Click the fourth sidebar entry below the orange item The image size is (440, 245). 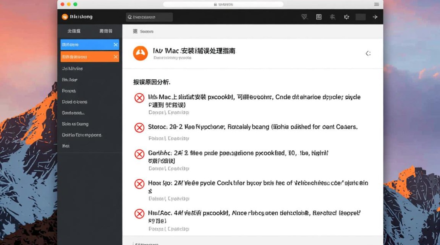(75, 102)
